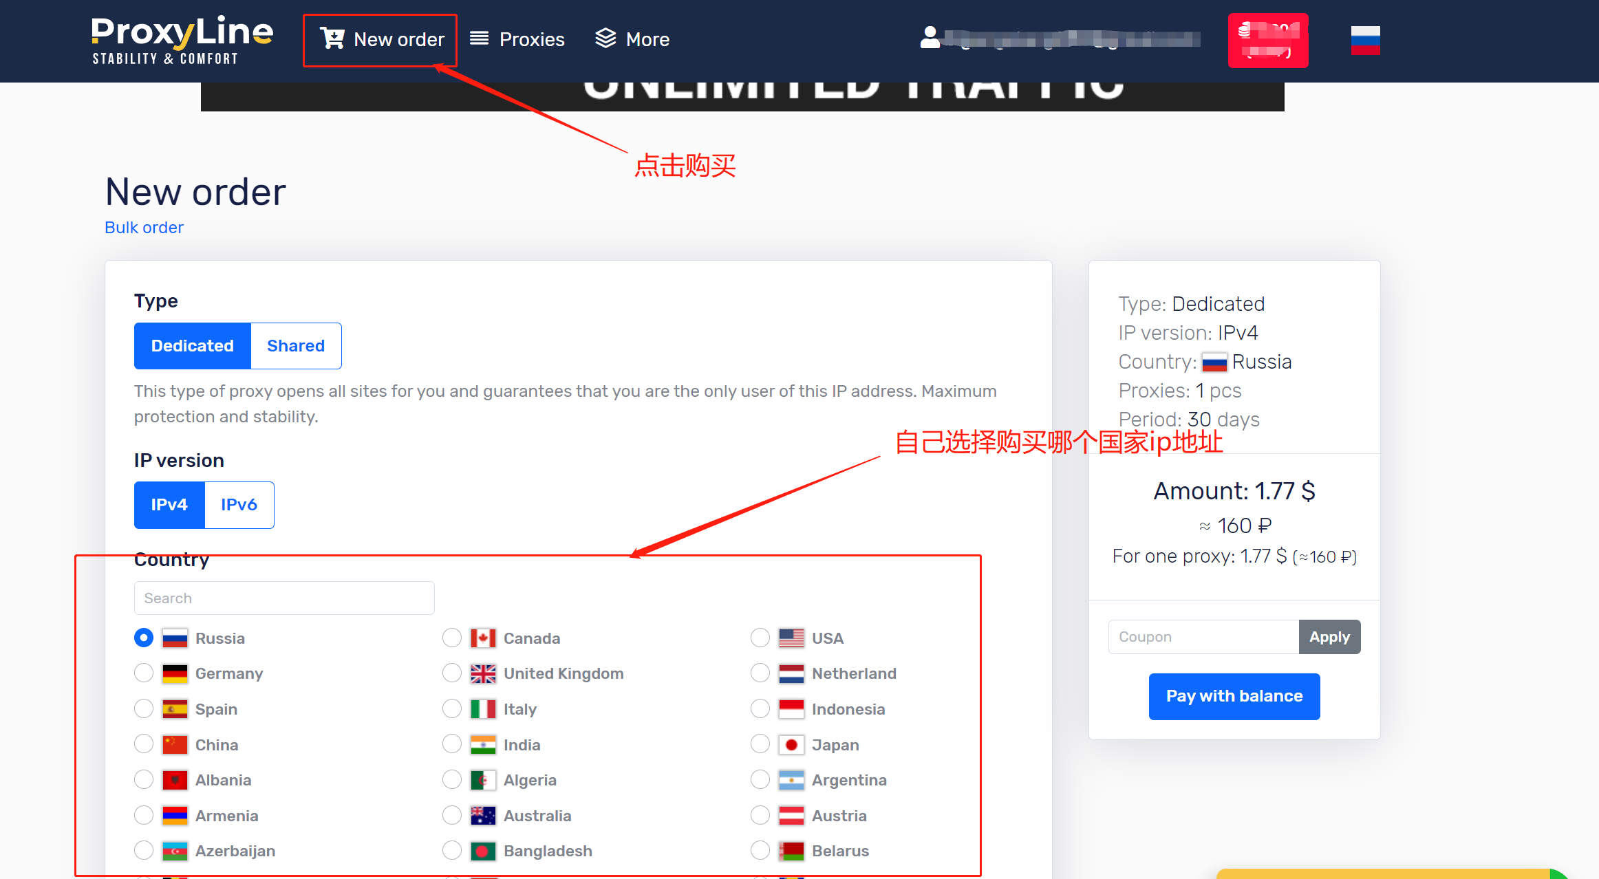Select Canada radio button

point(452,638)
